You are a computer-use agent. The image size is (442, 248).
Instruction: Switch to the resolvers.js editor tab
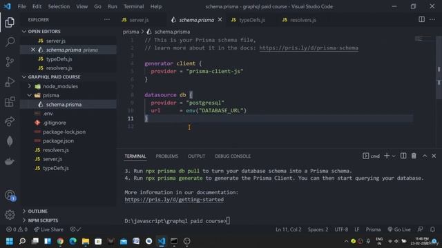(x=302, y=20)
